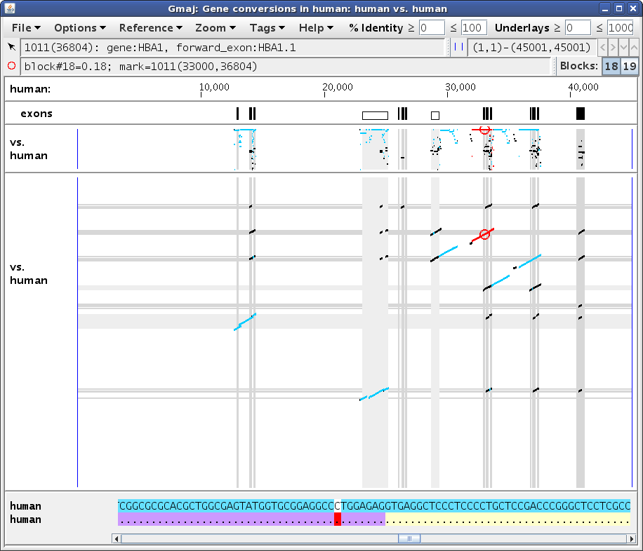
Task: Click the left navigation arrow near coordinates
Action: pyautogui.click(x=602, y=48)
